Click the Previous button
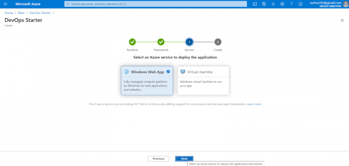The width and height of the screenshot is (349, 166). 158,159
